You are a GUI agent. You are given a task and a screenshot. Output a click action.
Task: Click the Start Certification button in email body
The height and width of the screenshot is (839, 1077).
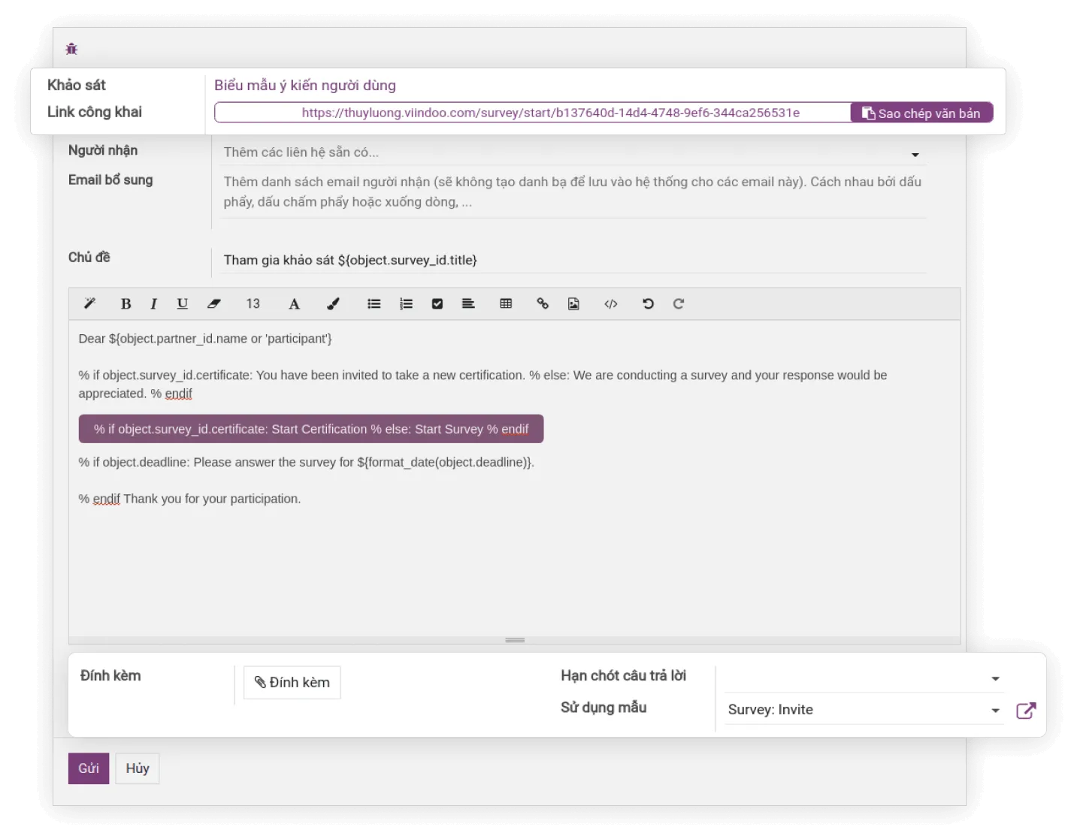tap(311, 429)
